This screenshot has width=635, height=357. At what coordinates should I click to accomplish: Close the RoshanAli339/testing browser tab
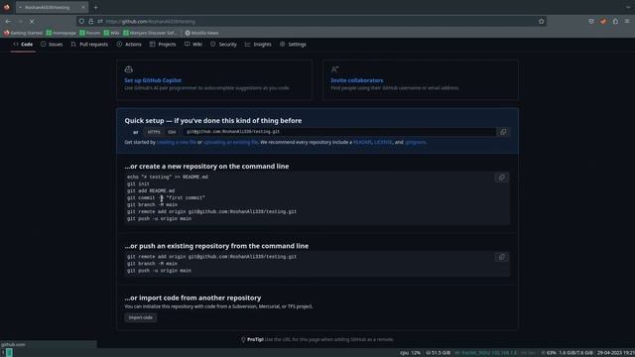pos(83,7)
